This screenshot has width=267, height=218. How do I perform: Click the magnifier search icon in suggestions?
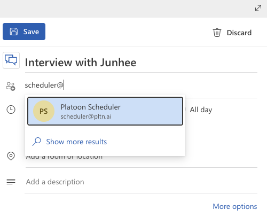pos(37,142)
